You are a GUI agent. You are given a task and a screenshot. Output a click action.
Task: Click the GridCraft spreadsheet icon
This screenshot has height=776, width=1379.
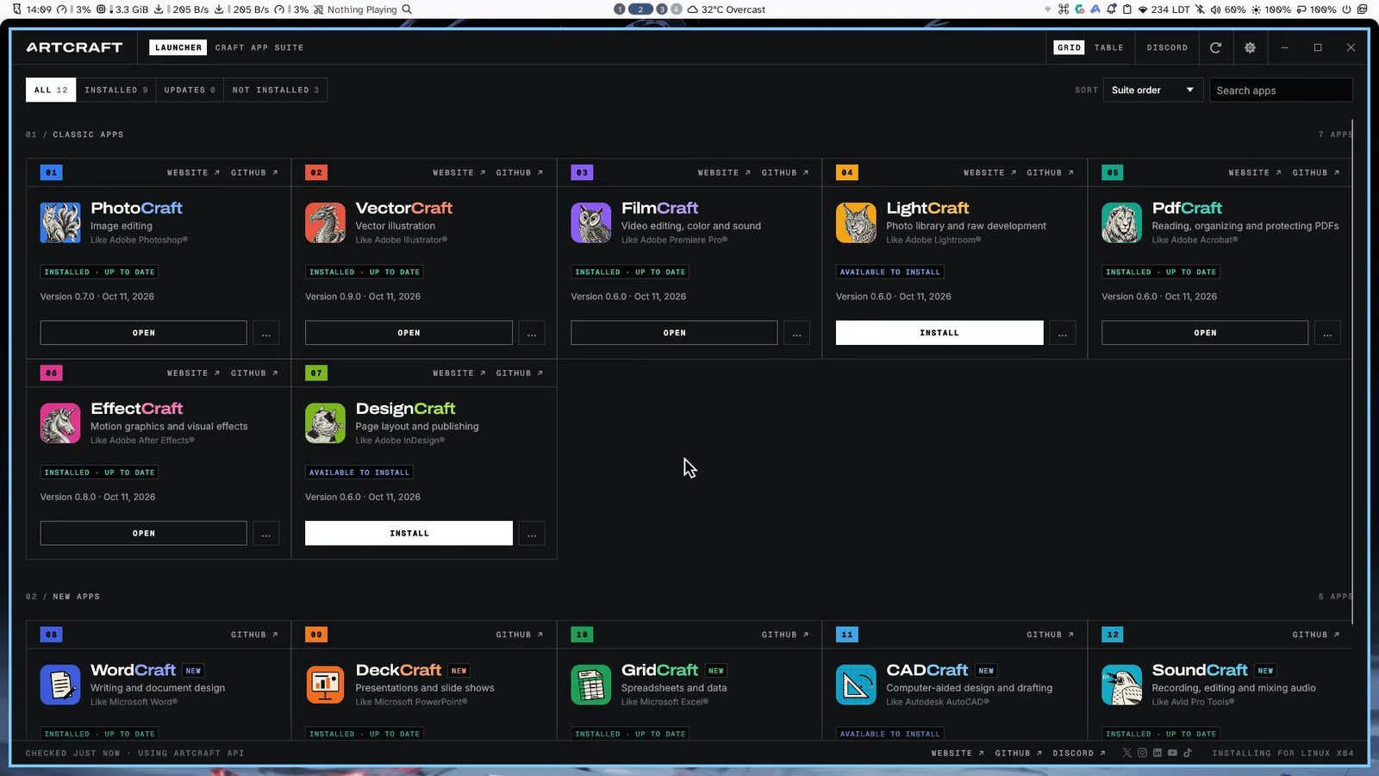coord(591,685)
